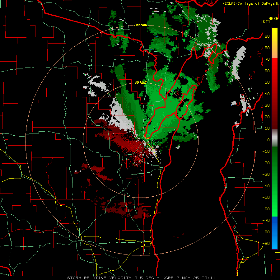Screen dimensions: 280x280
Task: Click the [KT] units label
Action: [266, 21]
